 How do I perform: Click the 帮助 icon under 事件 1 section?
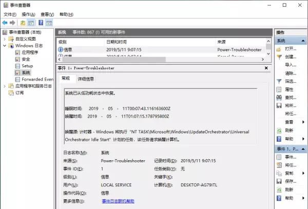pyautogui.click(x=279, y=198)
